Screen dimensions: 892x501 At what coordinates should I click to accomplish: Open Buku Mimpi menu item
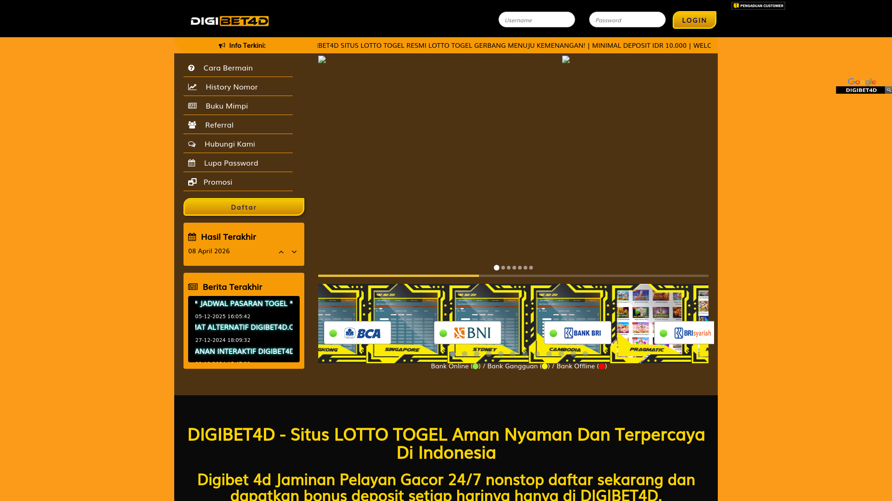pos(238,106)
